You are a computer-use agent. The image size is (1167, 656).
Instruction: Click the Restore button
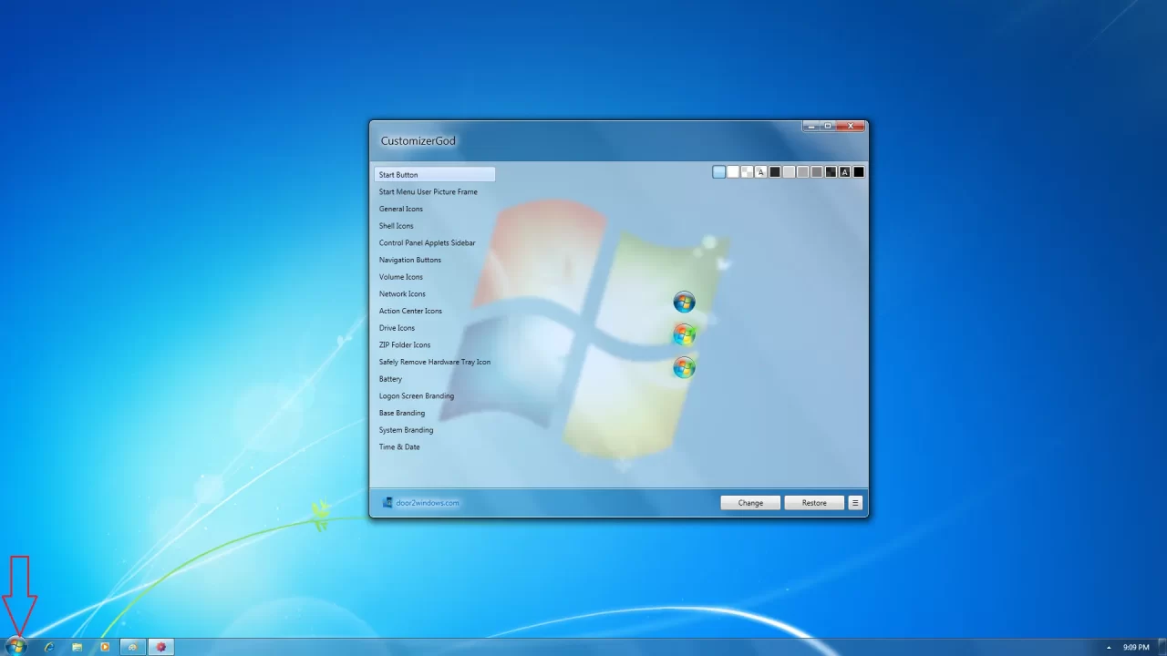(814, 503)
